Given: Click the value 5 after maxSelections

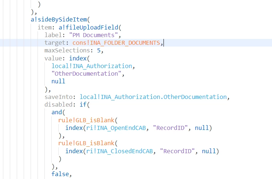Looking at the screenshot, I should [x=99, y=51].
